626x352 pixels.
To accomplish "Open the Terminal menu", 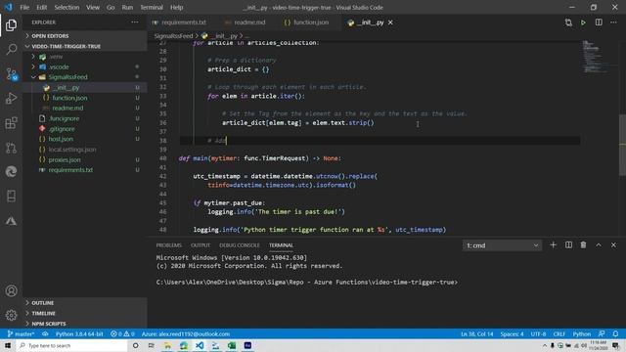I will point(152,7).
